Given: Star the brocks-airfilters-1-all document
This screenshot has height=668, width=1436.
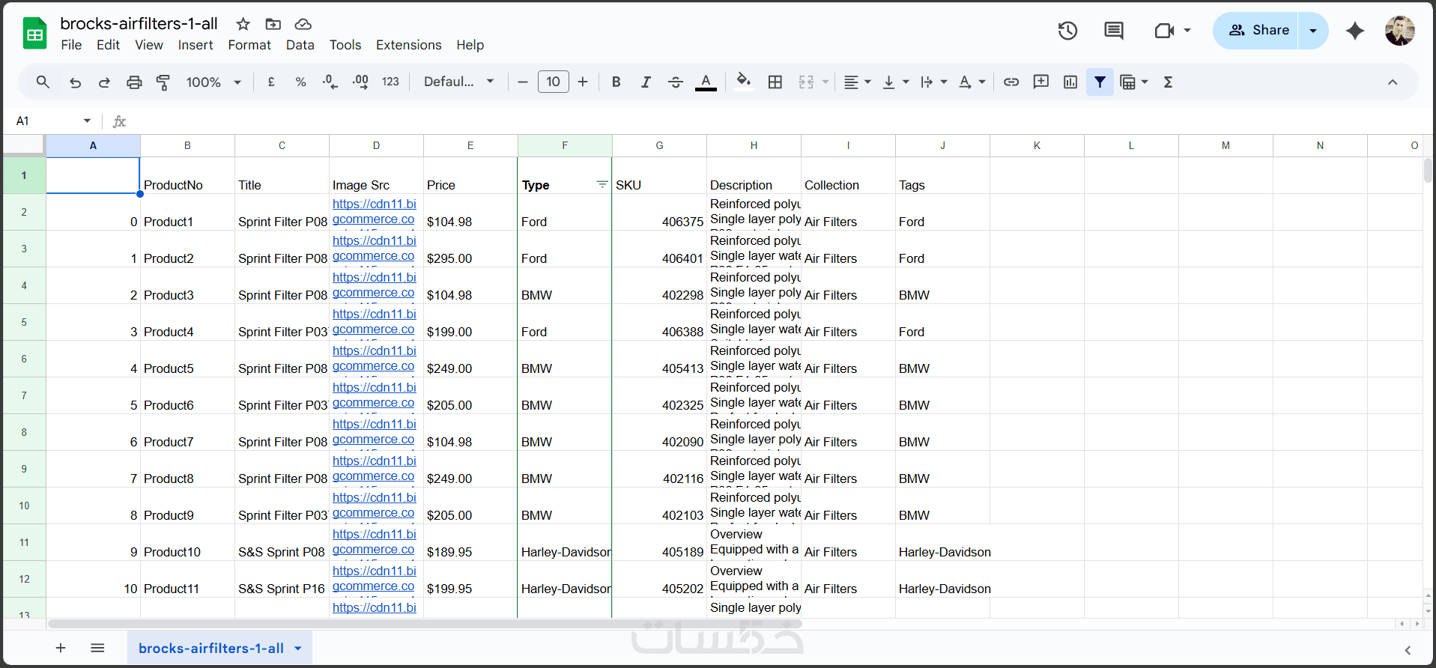Looking at the screenshot, I should pyautogui.click(x=243, y=24).
